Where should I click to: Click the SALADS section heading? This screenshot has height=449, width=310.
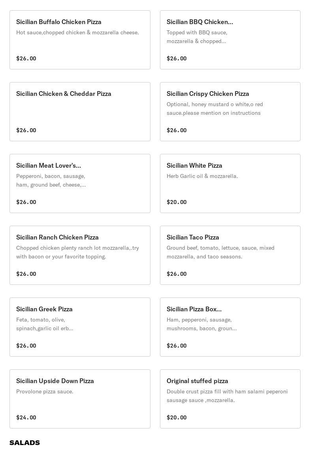pyautogui.click(x=24, y=443)
